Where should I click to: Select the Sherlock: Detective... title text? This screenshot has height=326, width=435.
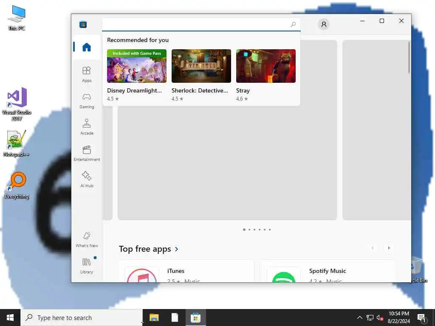(200, 90)
